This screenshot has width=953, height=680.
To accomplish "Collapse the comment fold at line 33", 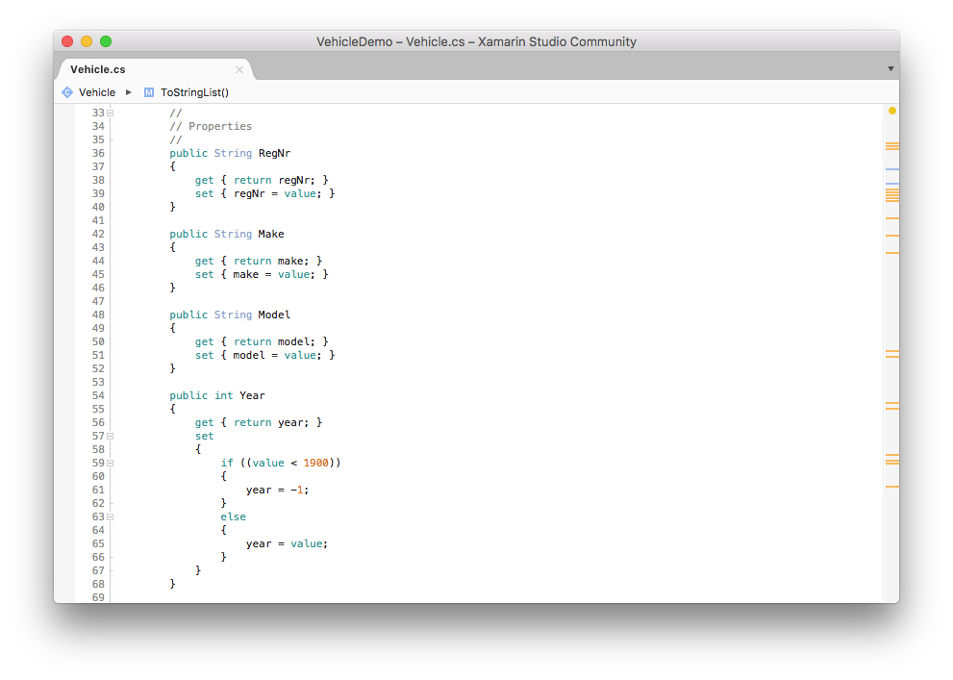I will [110, 113].
